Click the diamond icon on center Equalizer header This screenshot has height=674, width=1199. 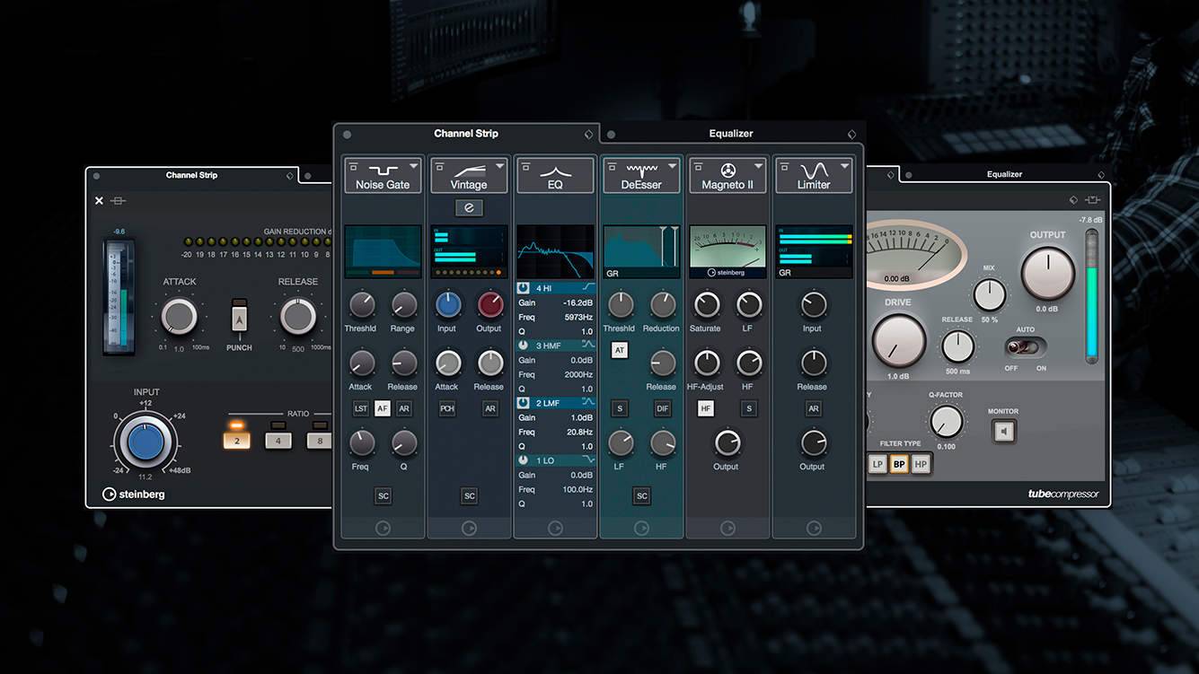[851, 135]
